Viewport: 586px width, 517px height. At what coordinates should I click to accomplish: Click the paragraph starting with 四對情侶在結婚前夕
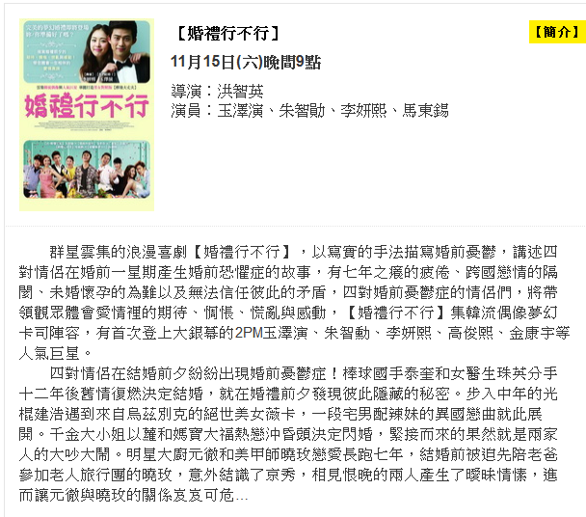[288, 434]
